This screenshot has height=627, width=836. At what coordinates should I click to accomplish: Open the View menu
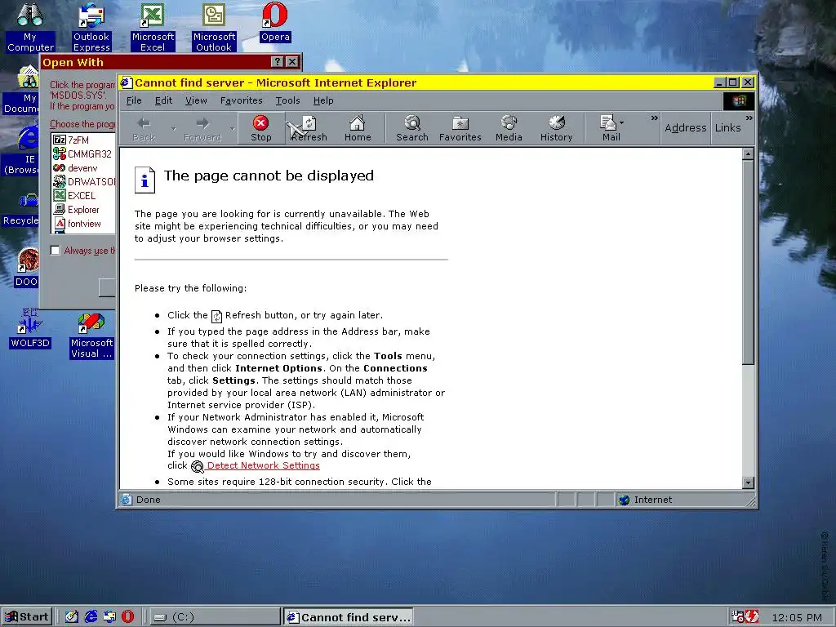(x=196, y=100)
